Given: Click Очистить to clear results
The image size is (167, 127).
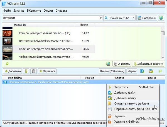Looking at the screenshot, I should [122, 64].
